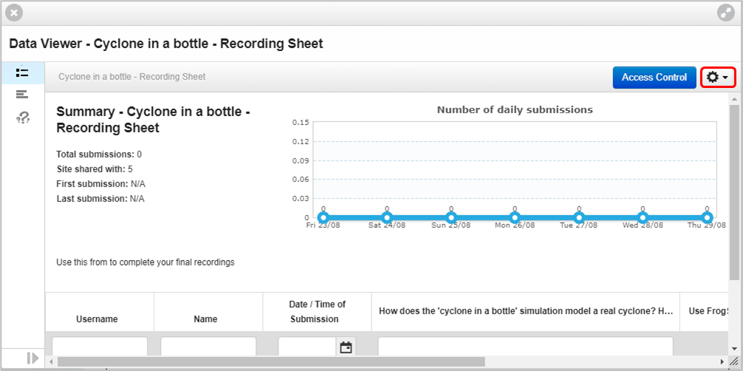The height and width of the screenshot is (371, 743).
Task: Click the resize grip in dialog corner
Action: pos(733,361)
